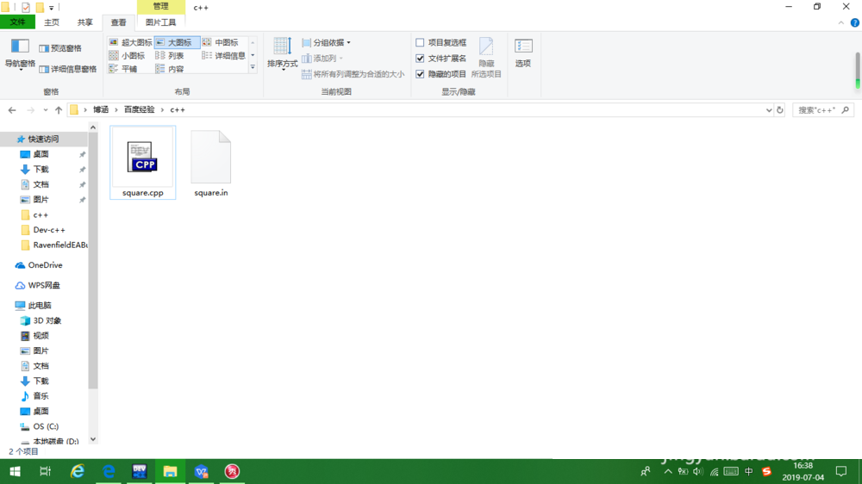Open Dev-C++ from the taskbar

pyautogui.click(x=139, y=471)
